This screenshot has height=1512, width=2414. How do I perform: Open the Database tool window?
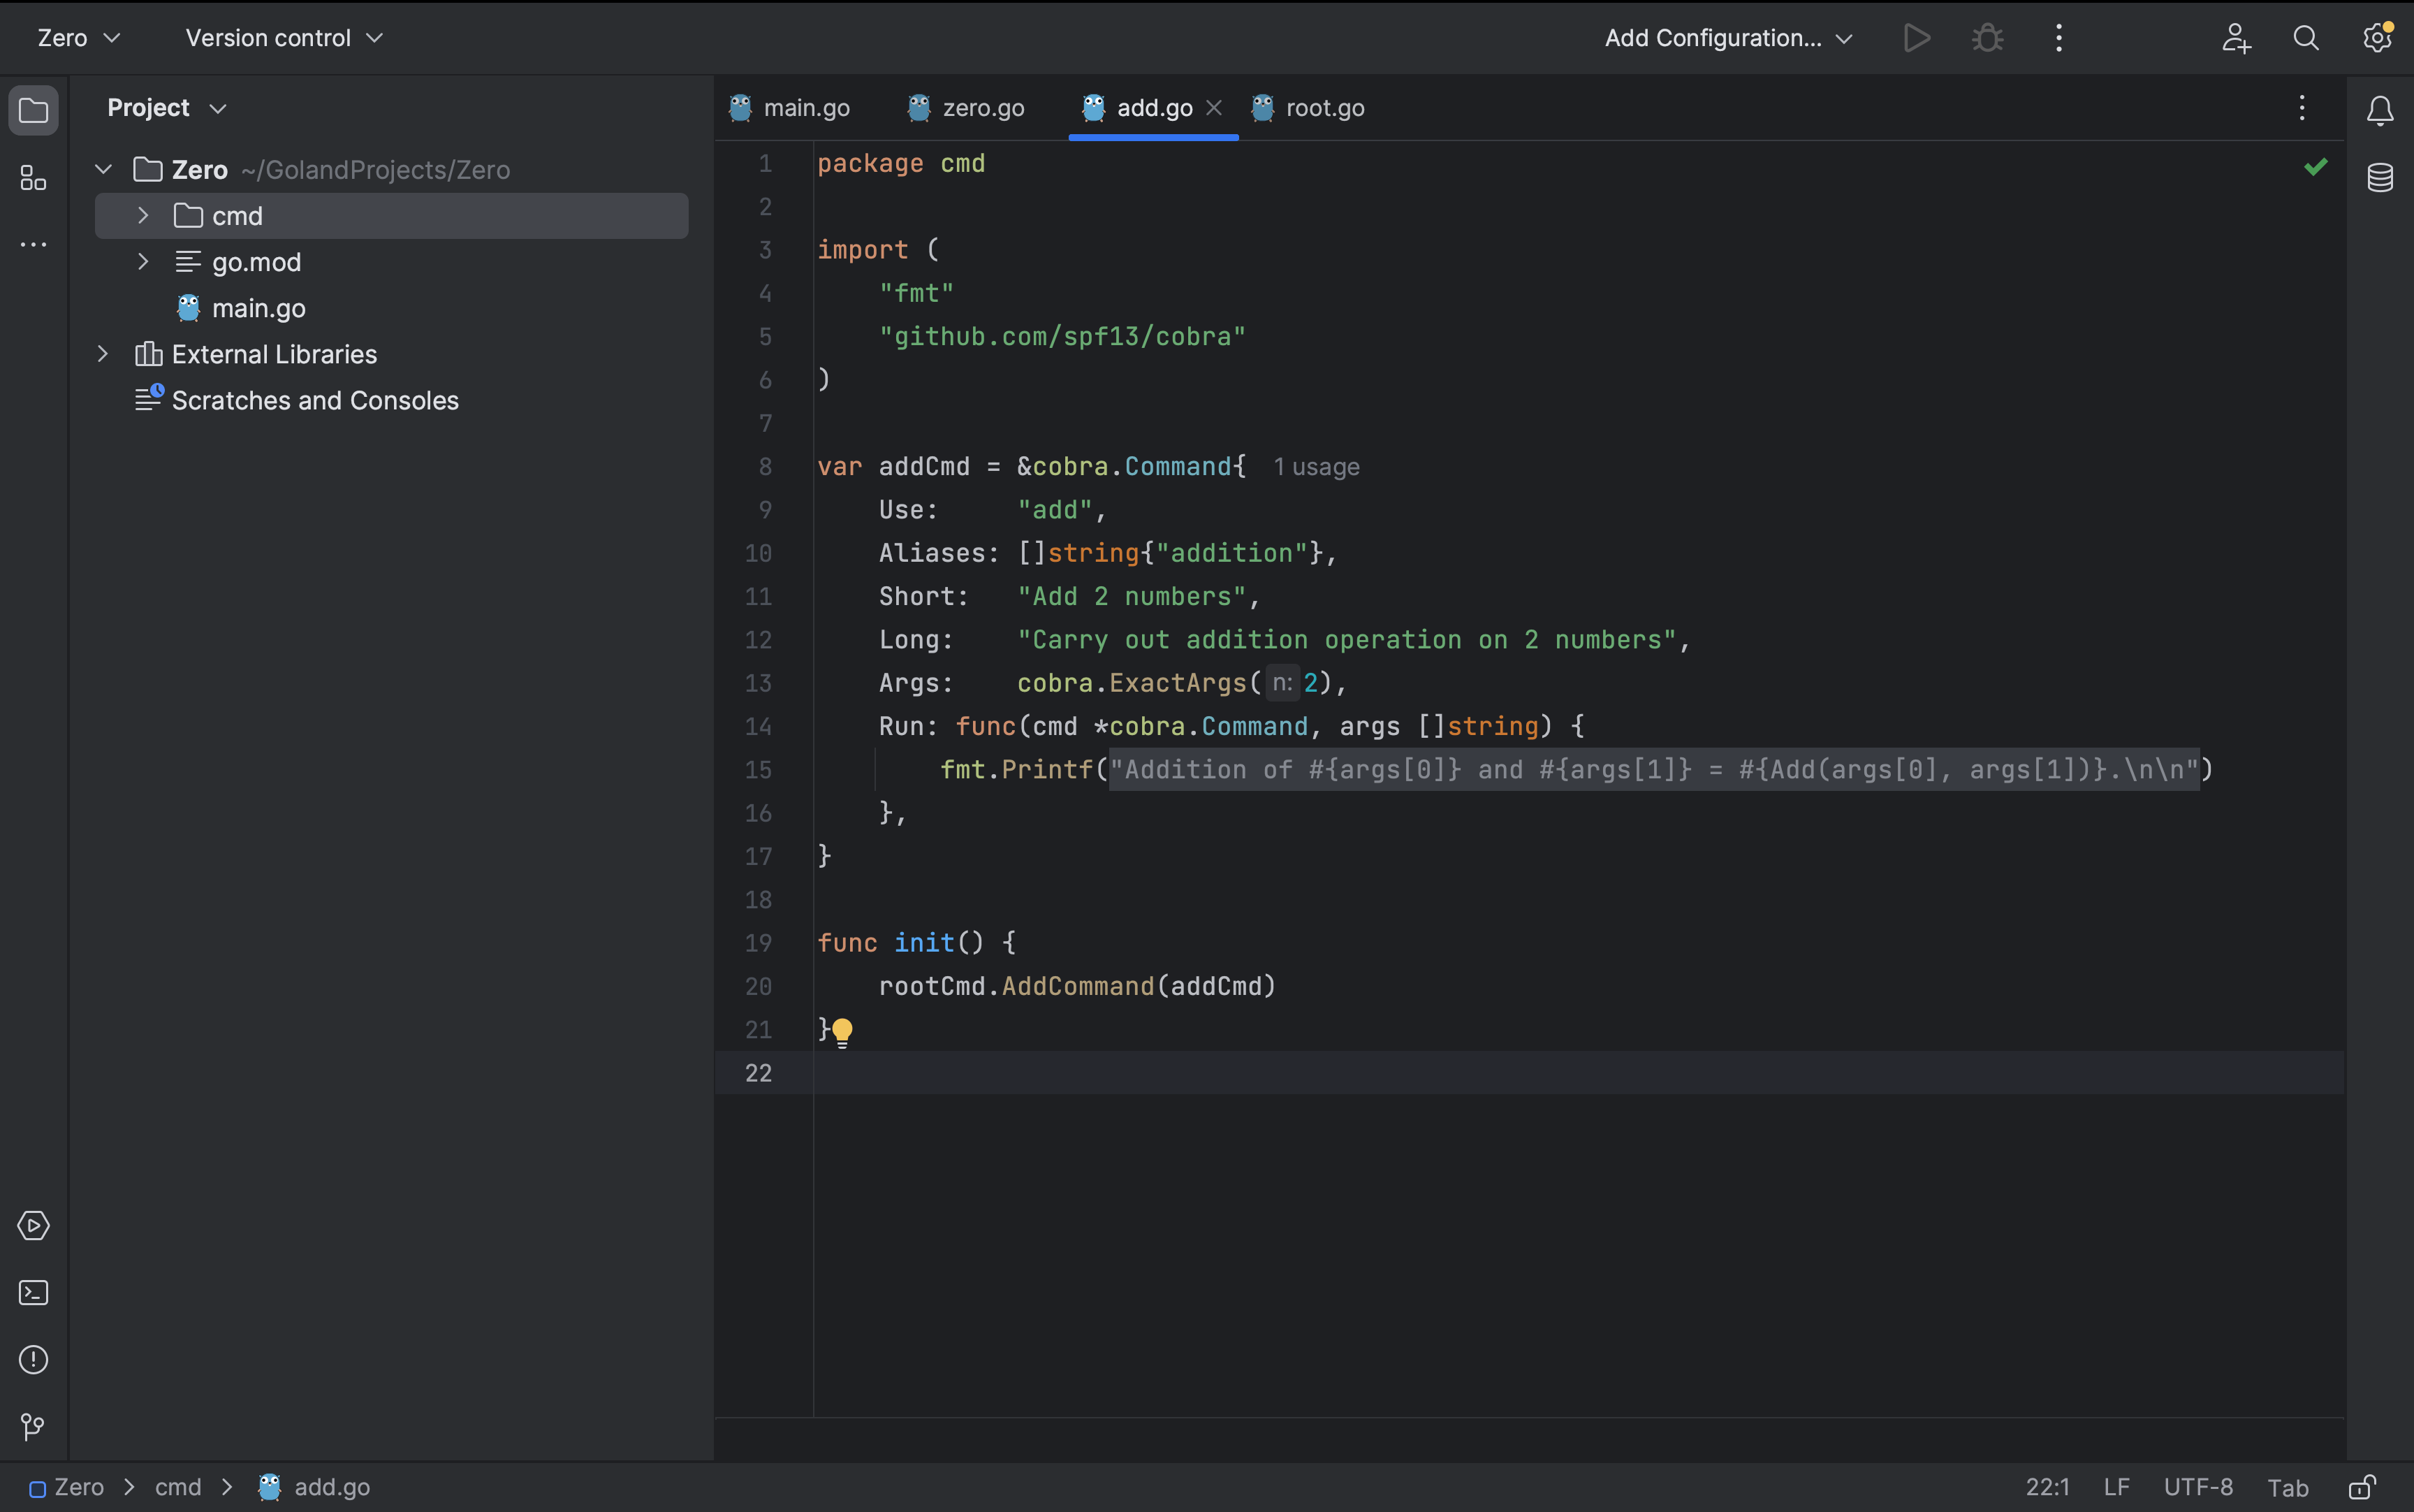point(2380,178)
